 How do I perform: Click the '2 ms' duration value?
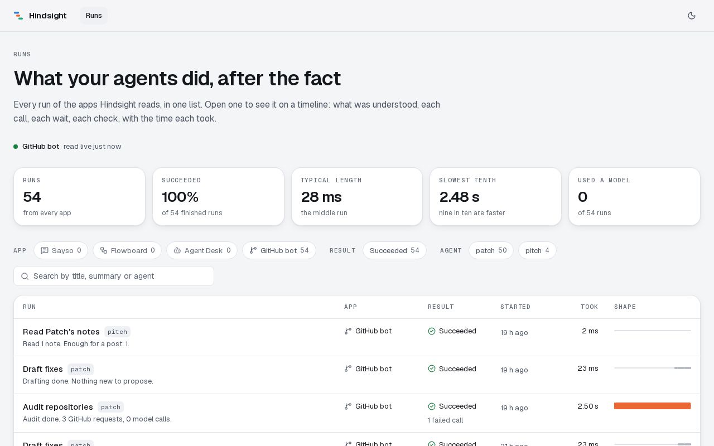pyautogui.click(x=590, y=331)
